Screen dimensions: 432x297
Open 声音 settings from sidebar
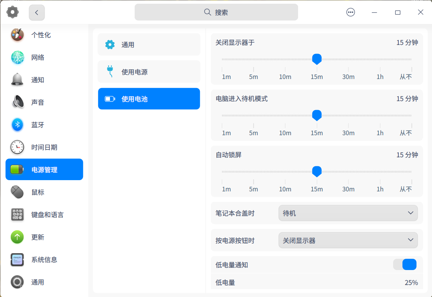(45, 102)
